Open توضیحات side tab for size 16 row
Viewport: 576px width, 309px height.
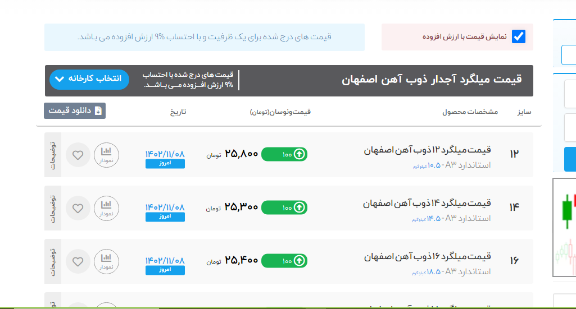pos(52,261)
